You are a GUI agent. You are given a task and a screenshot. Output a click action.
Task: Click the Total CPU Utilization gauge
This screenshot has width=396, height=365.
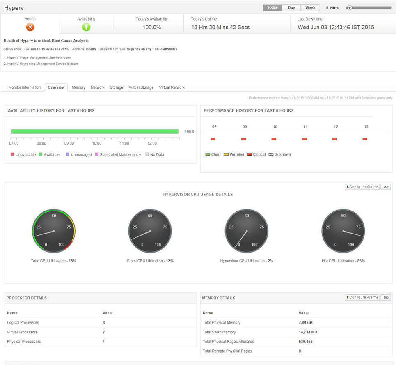tap(53, 231)
